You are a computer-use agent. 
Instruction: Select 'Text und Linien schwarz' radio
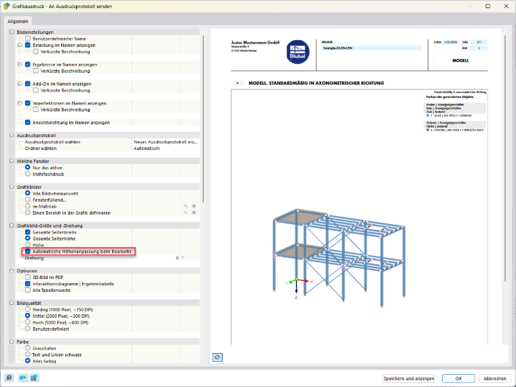28,354
